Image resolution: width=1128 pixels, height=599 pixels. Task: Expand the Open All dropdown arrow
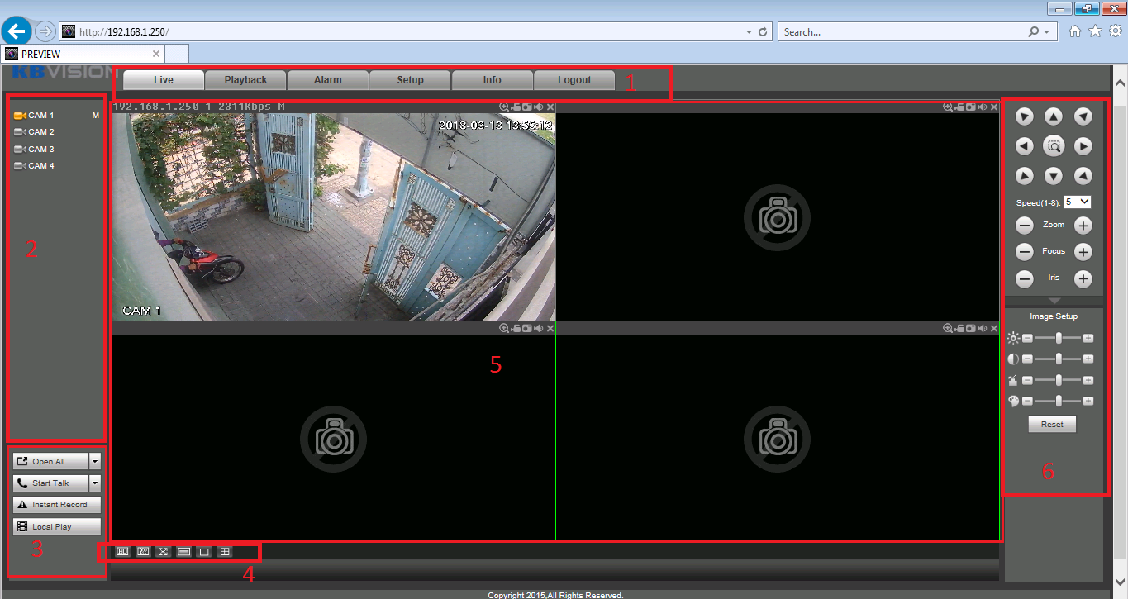(x=95, y=461)
